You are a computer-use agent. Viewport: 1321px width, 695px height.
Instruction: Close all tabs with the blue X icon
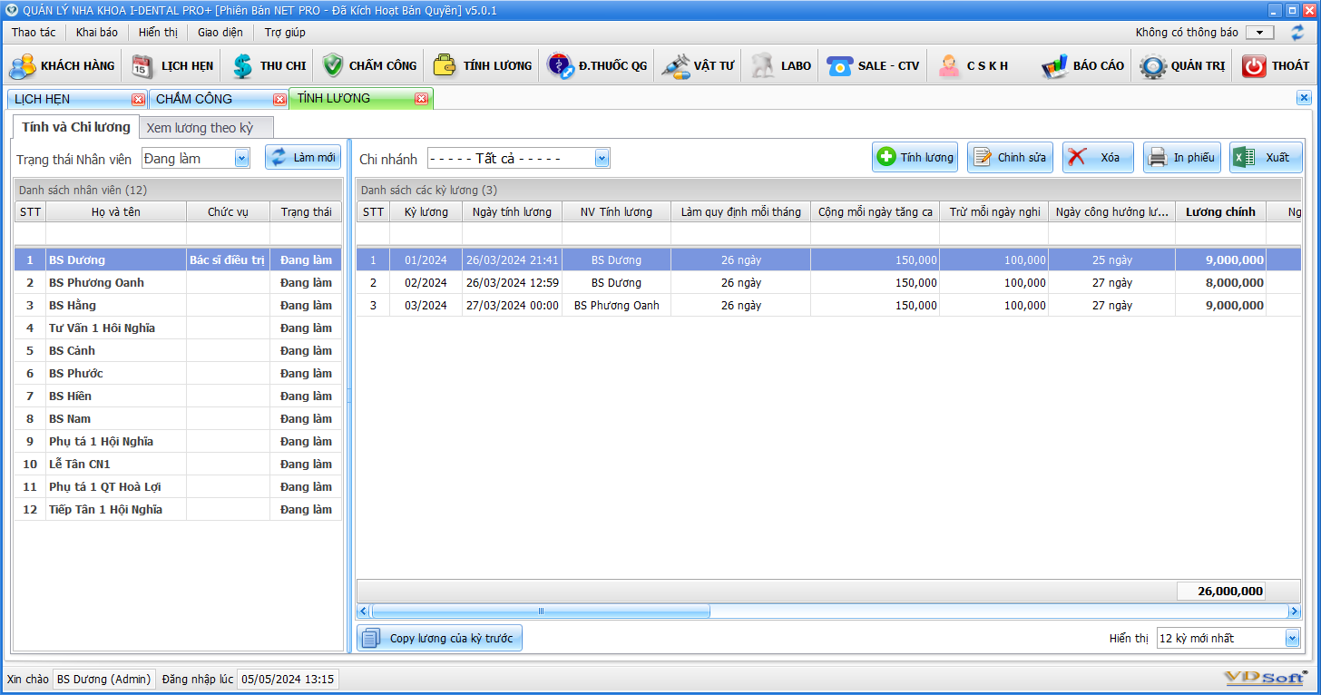[x=1304, y=98]
